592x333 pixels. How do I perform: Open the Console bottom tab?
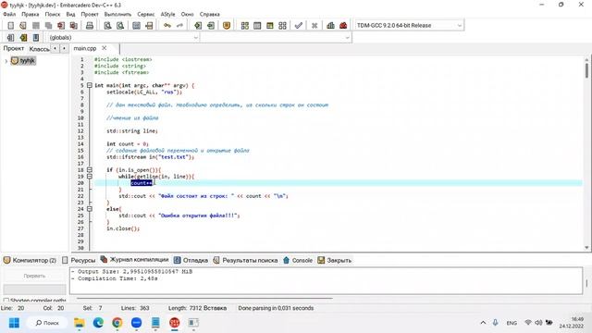click(298, 260)
